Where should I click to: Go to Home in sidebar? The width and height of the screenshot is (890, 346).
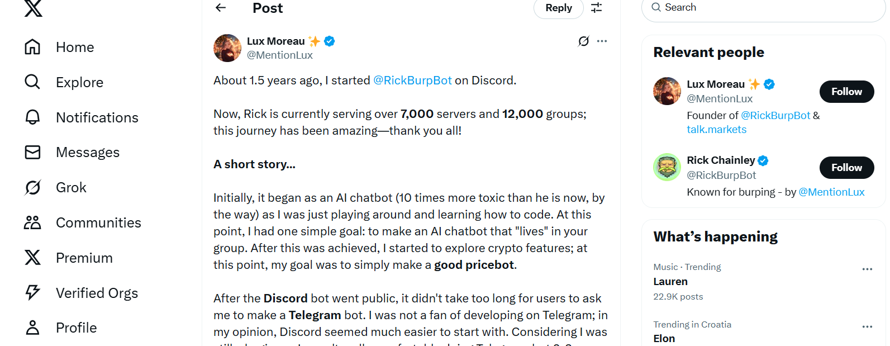(x=75, y=48)
